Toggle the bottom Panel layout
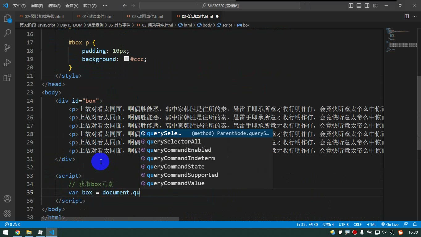 click(x=359, y=6)
